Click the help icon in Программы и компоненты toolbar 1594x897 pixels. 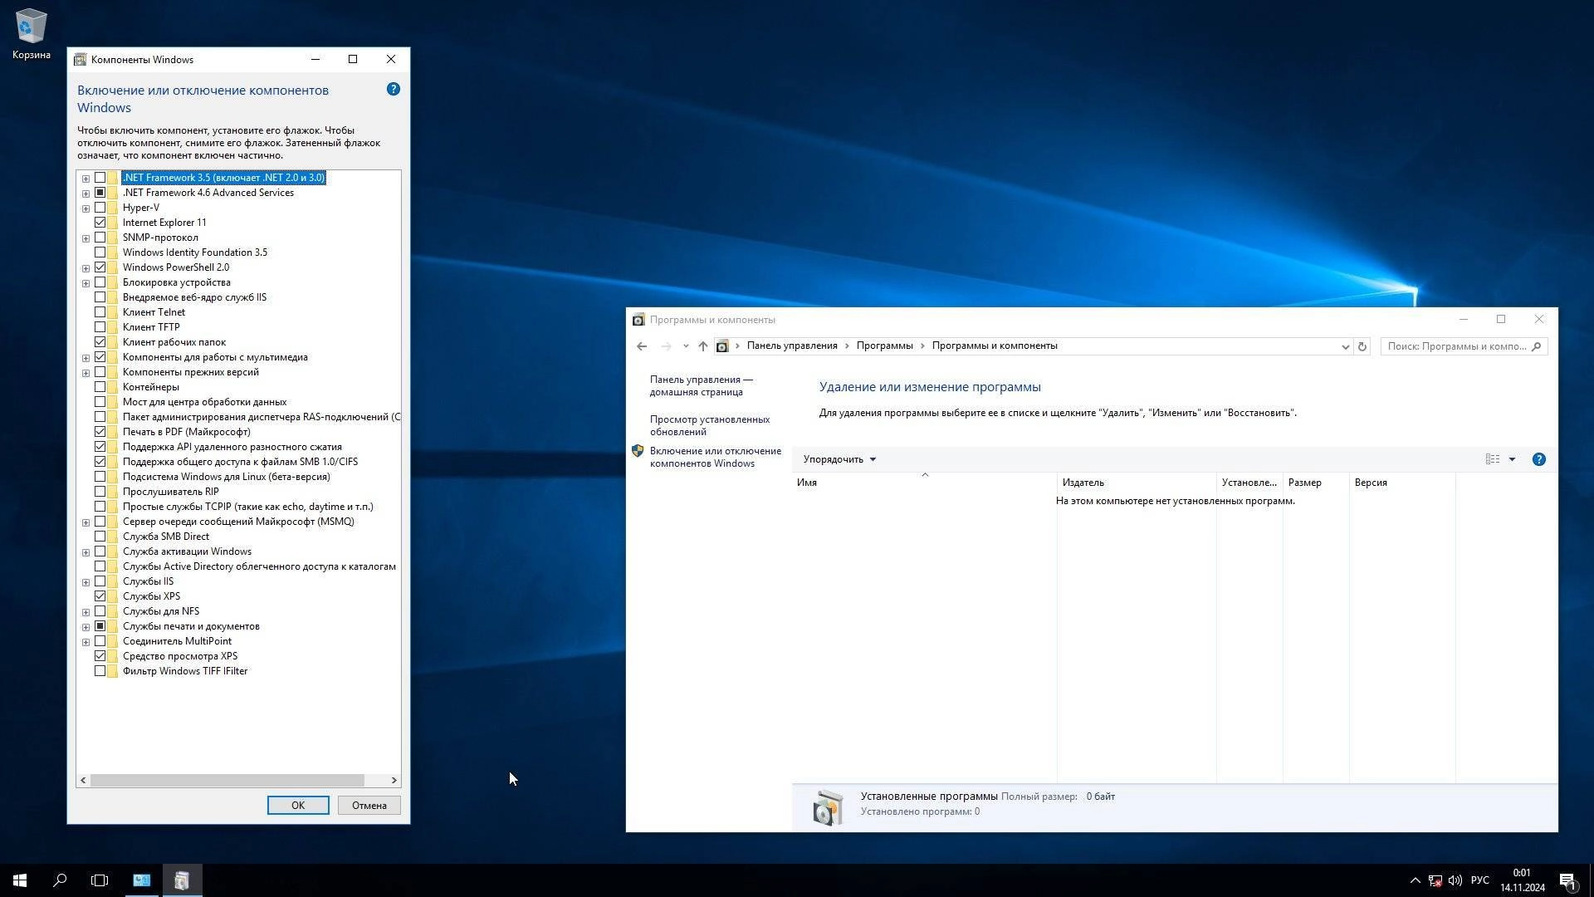point(1538,459)
